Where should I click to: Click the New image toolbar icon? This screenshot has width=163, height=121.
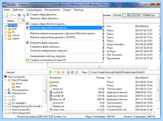point(7,15)
